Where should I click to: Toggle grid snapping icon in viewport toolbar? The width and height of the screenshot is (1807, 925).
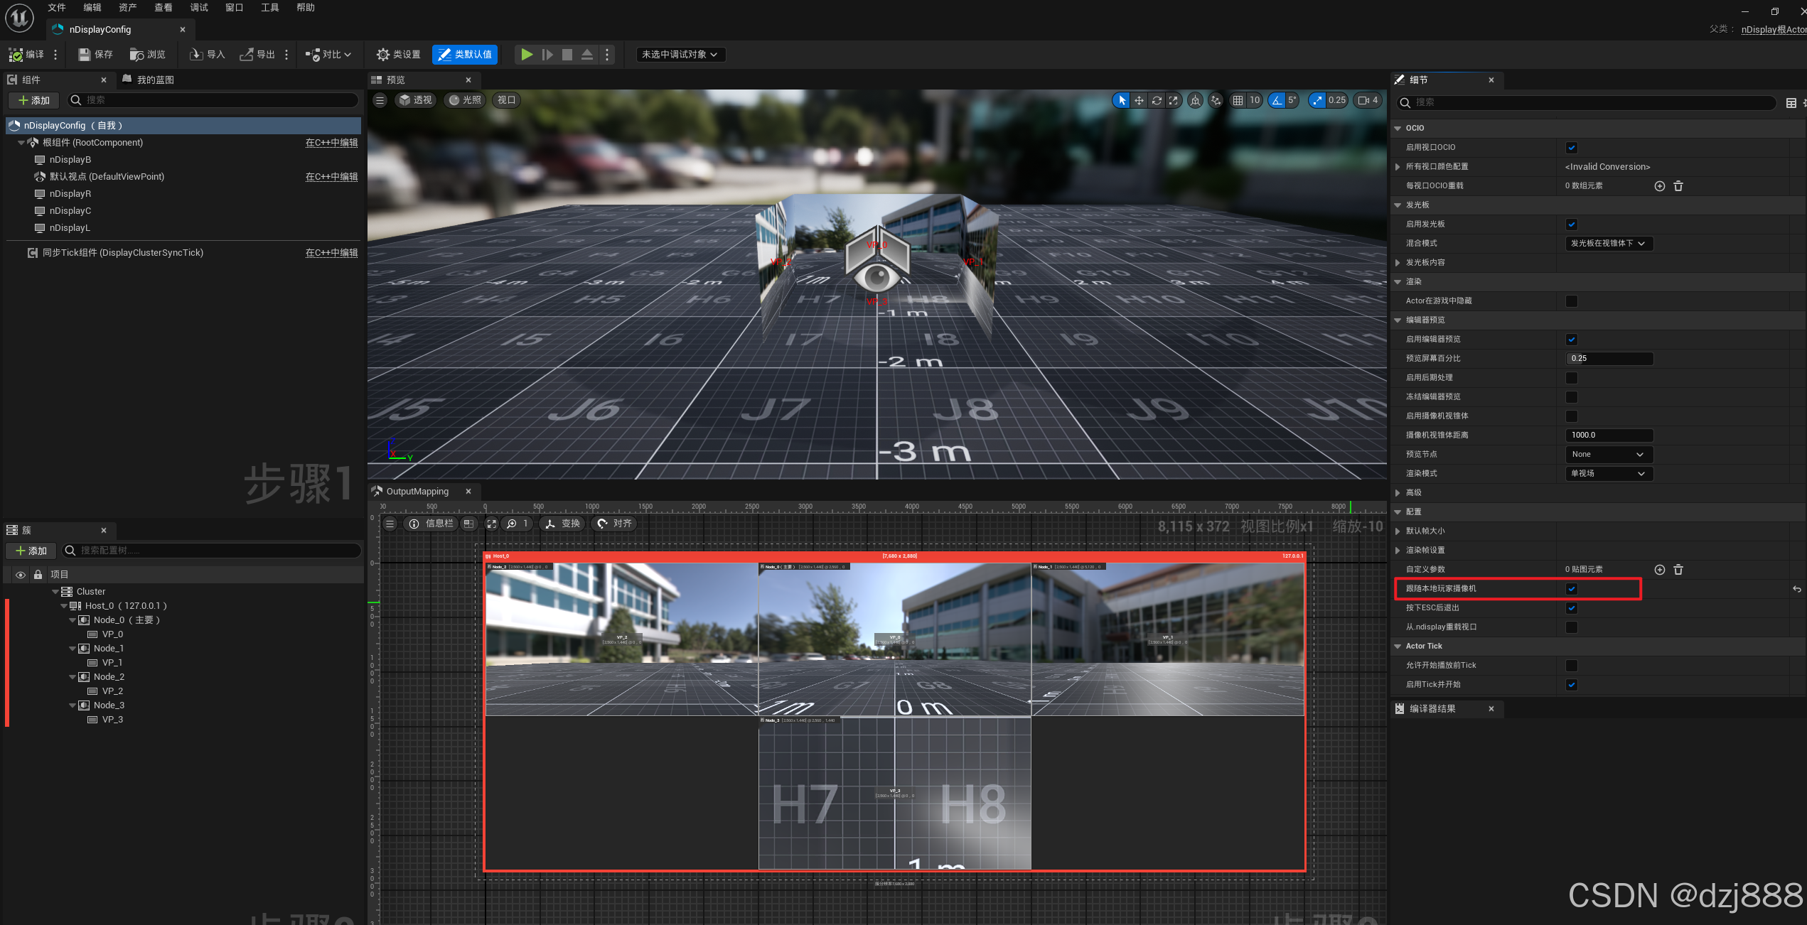tap(1238, 100)
